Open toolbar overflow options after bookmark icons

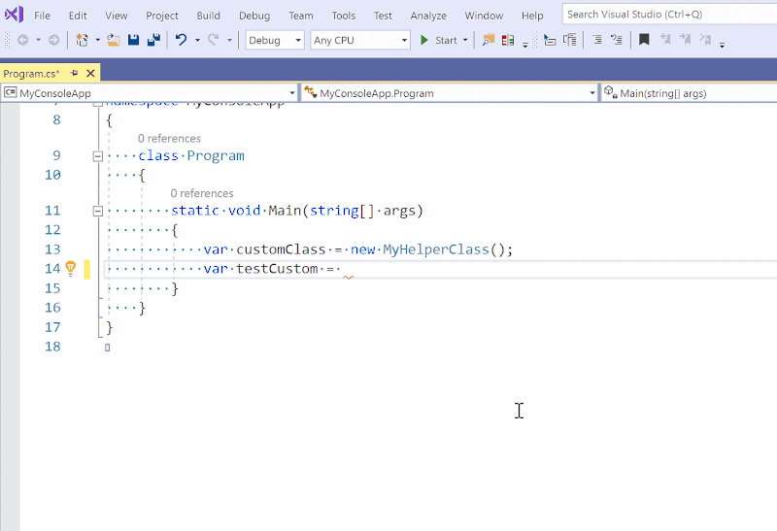722,45
